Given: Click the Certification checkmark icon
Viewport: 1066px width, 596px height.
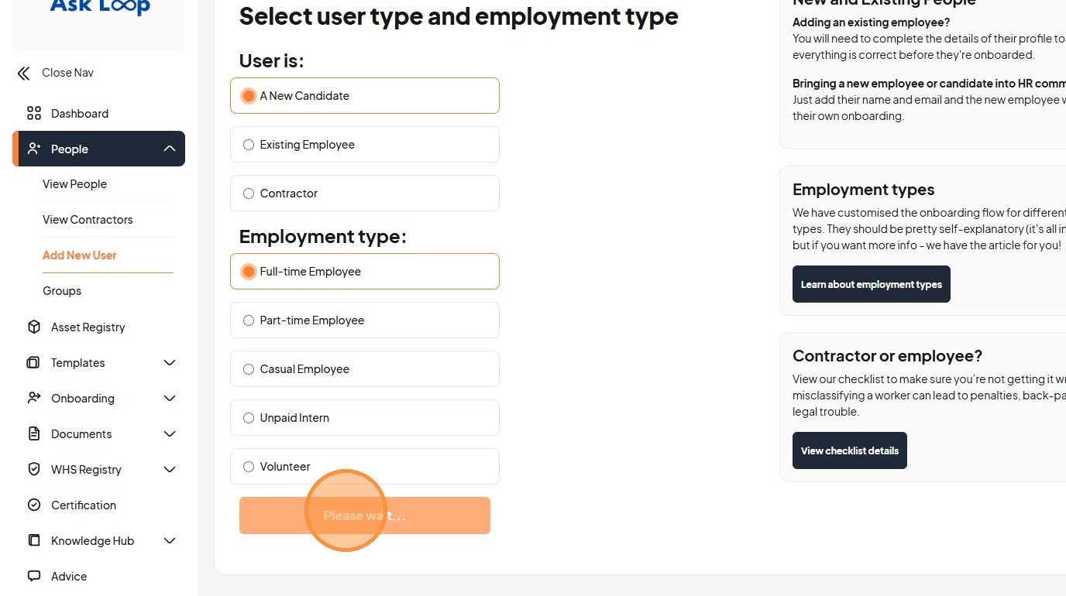Looking at the screenshot, I should tap(34, 505).
